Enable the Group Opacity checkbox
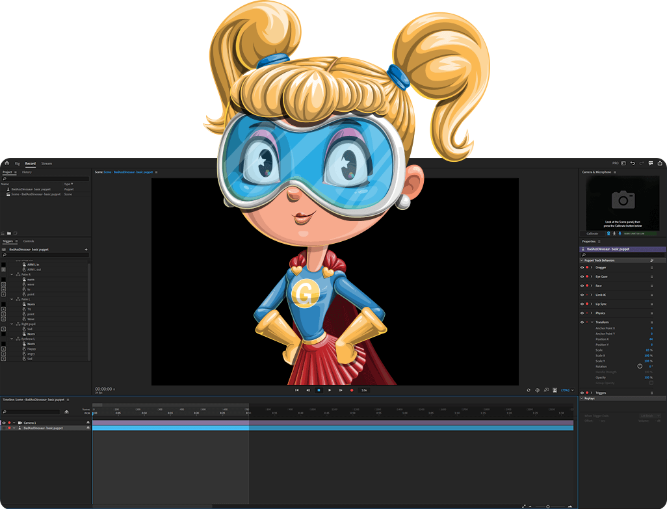Image resolution: width=667 pixels, height=509 pixels. (651, 383)
